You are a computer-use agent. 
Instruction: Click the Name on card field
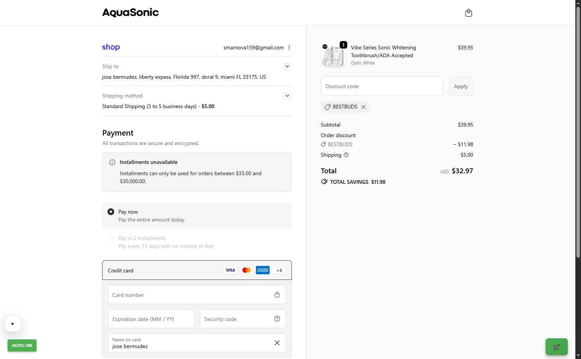tap(197, 343)
